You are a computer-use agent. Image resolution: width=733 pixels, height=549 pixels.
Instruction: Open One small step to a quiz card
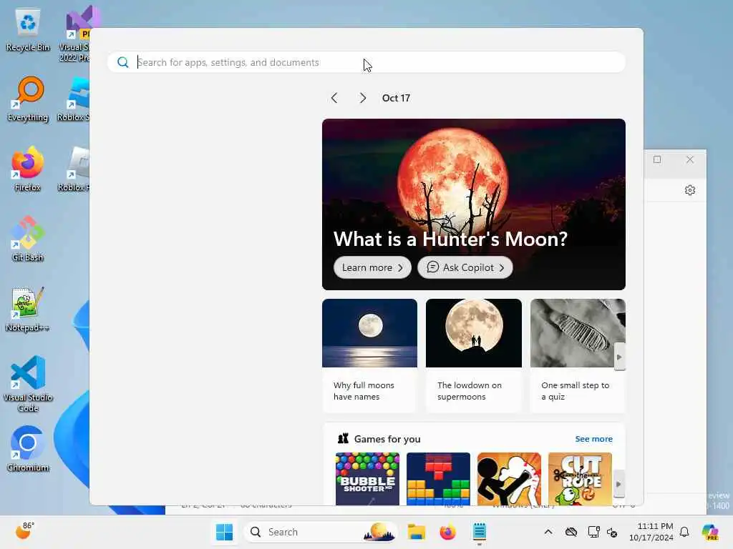578,356
